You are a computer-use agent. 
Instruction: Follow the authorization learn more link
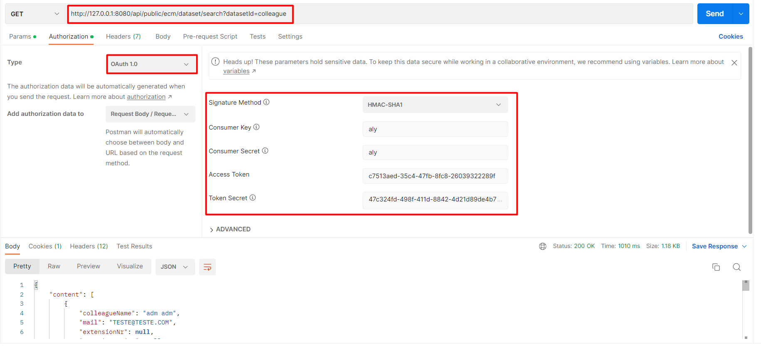(146, 97)
